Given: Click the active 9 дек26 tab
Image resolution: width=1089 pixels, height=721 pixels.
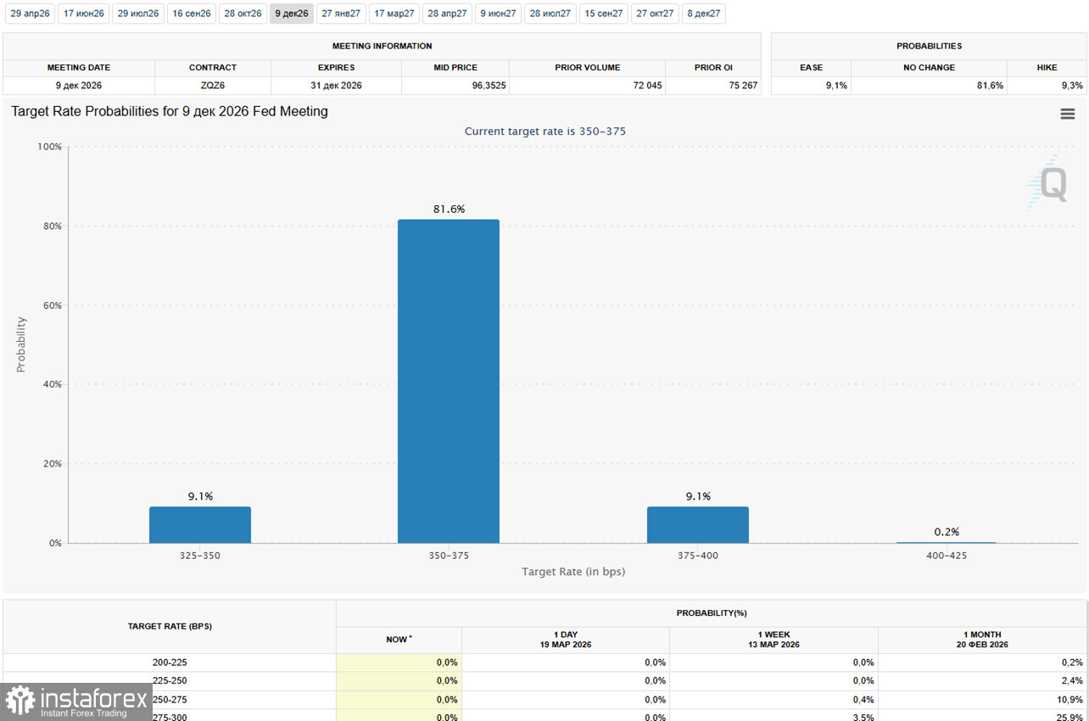Looking at the screenshot, I should coord(292,14).
